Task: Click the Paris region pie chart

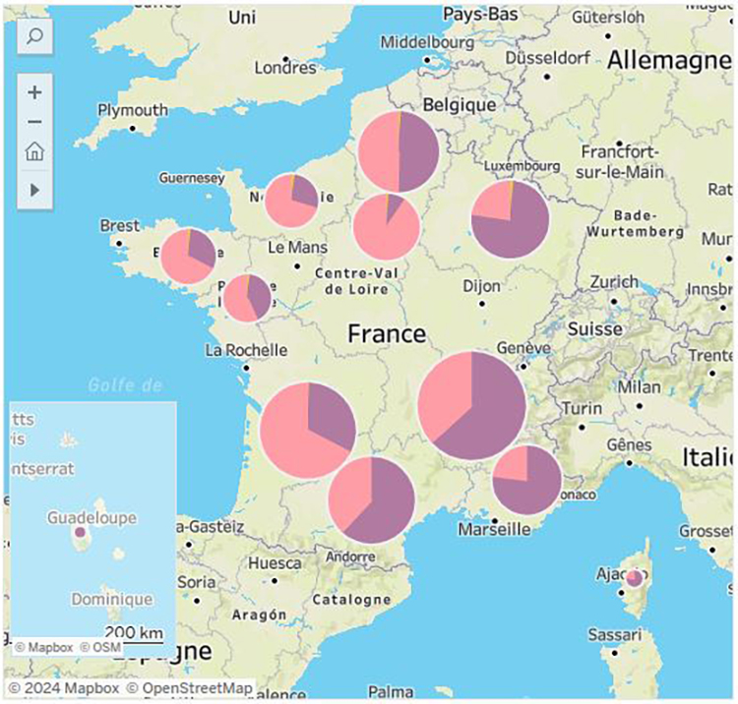Action: (387, 227)
